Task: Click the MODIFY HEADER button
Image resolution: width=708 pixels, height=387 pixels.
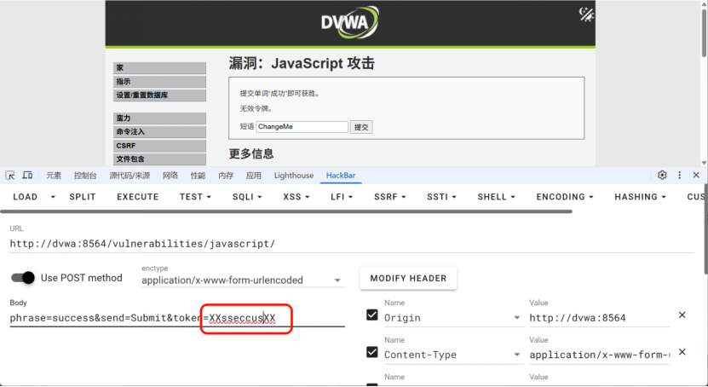Action: 408,278
